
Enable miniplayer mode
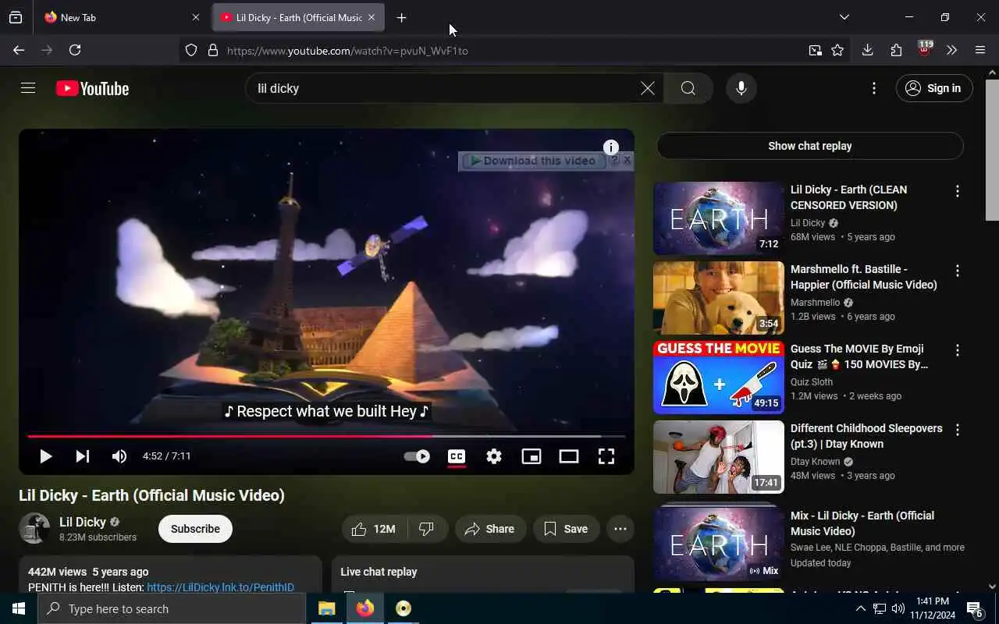tap(531, 456)
